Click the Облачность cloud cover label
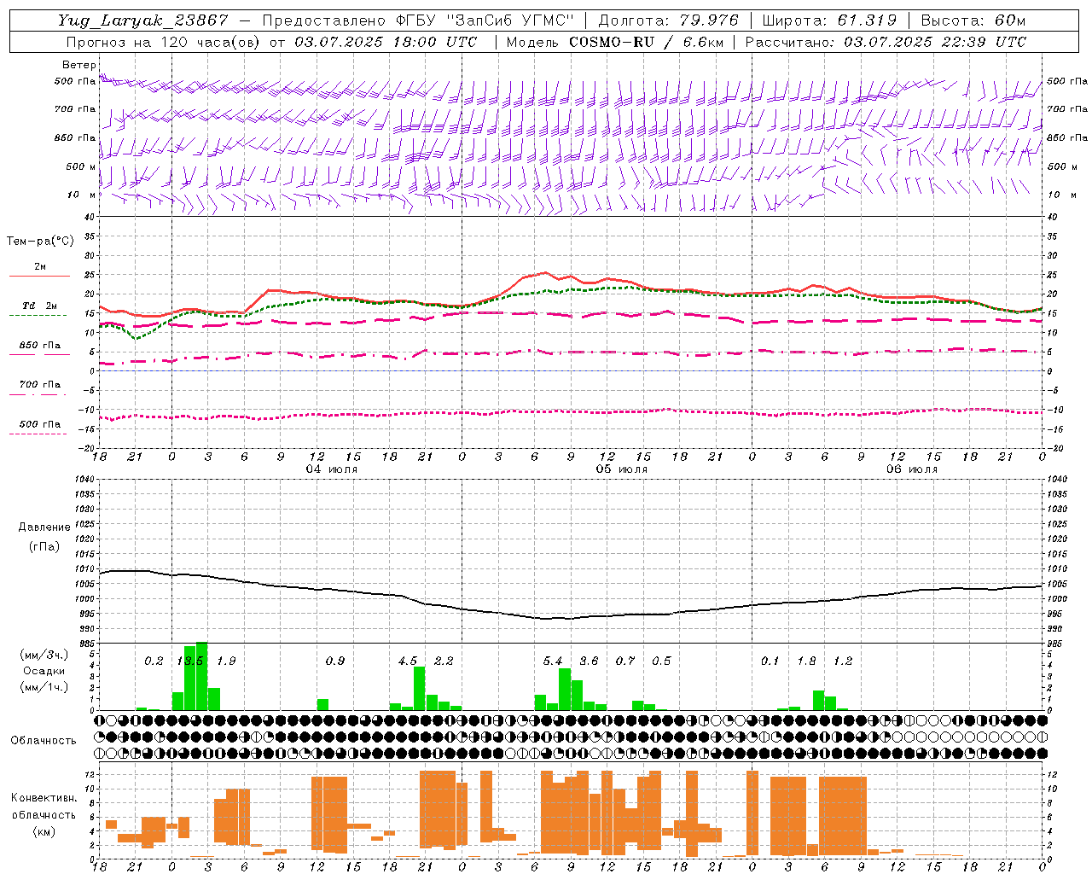Viewport: 1092px width, 874px height. click(x=44, y=740)
